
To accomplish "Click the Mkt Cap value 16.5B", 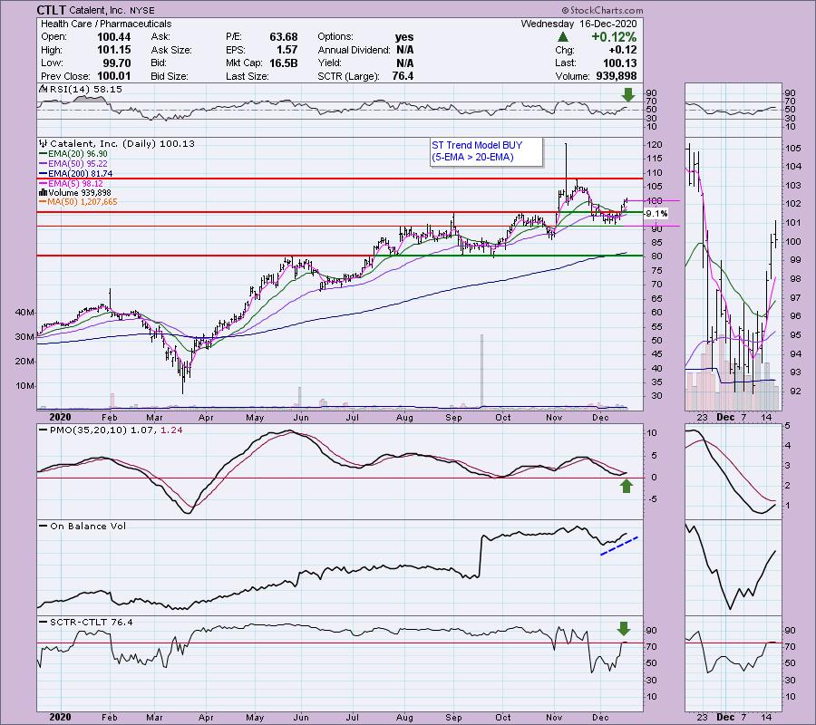I will (x=284, y=63).
